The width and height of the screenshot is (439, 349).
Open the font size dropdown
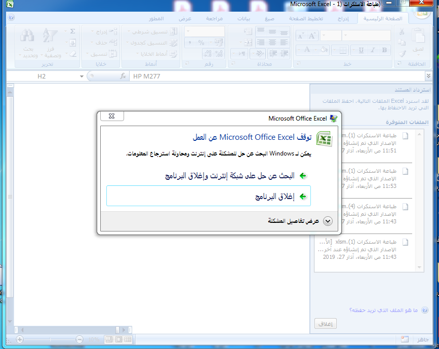tap(324, 35)
